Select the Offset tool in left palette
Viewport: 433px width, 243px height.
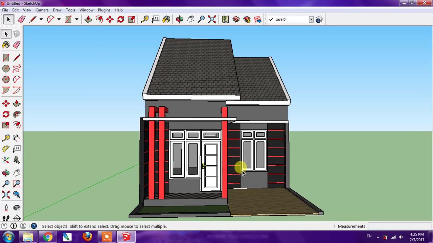[17, 125]
